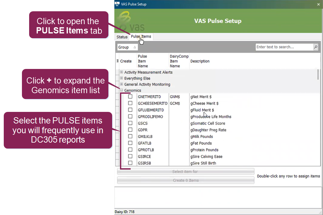Enable the GCHEESEMERITD item checkbox
323x215 pixels.
[130, 103]
